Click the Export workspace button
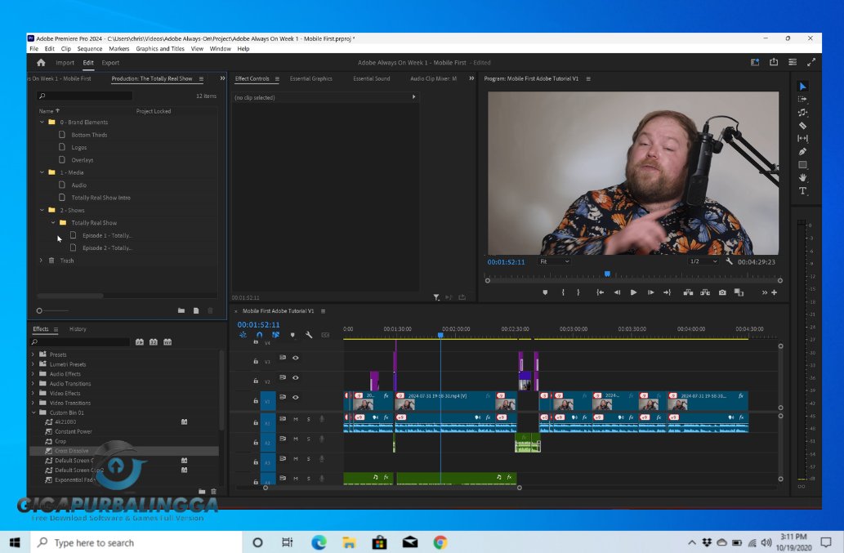The height and width of the screenshot is (553, 844). tap(110, 62)
